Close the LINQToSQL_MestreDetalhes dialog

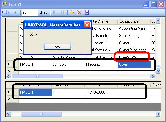(87, 25)
